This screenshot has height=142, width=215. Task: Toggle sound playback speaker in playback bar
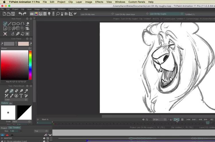coord(143,119)
